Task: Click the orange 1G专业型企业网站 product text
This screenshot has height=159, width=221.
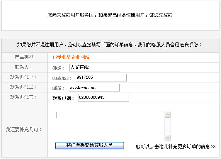Action: pos(71,57)
